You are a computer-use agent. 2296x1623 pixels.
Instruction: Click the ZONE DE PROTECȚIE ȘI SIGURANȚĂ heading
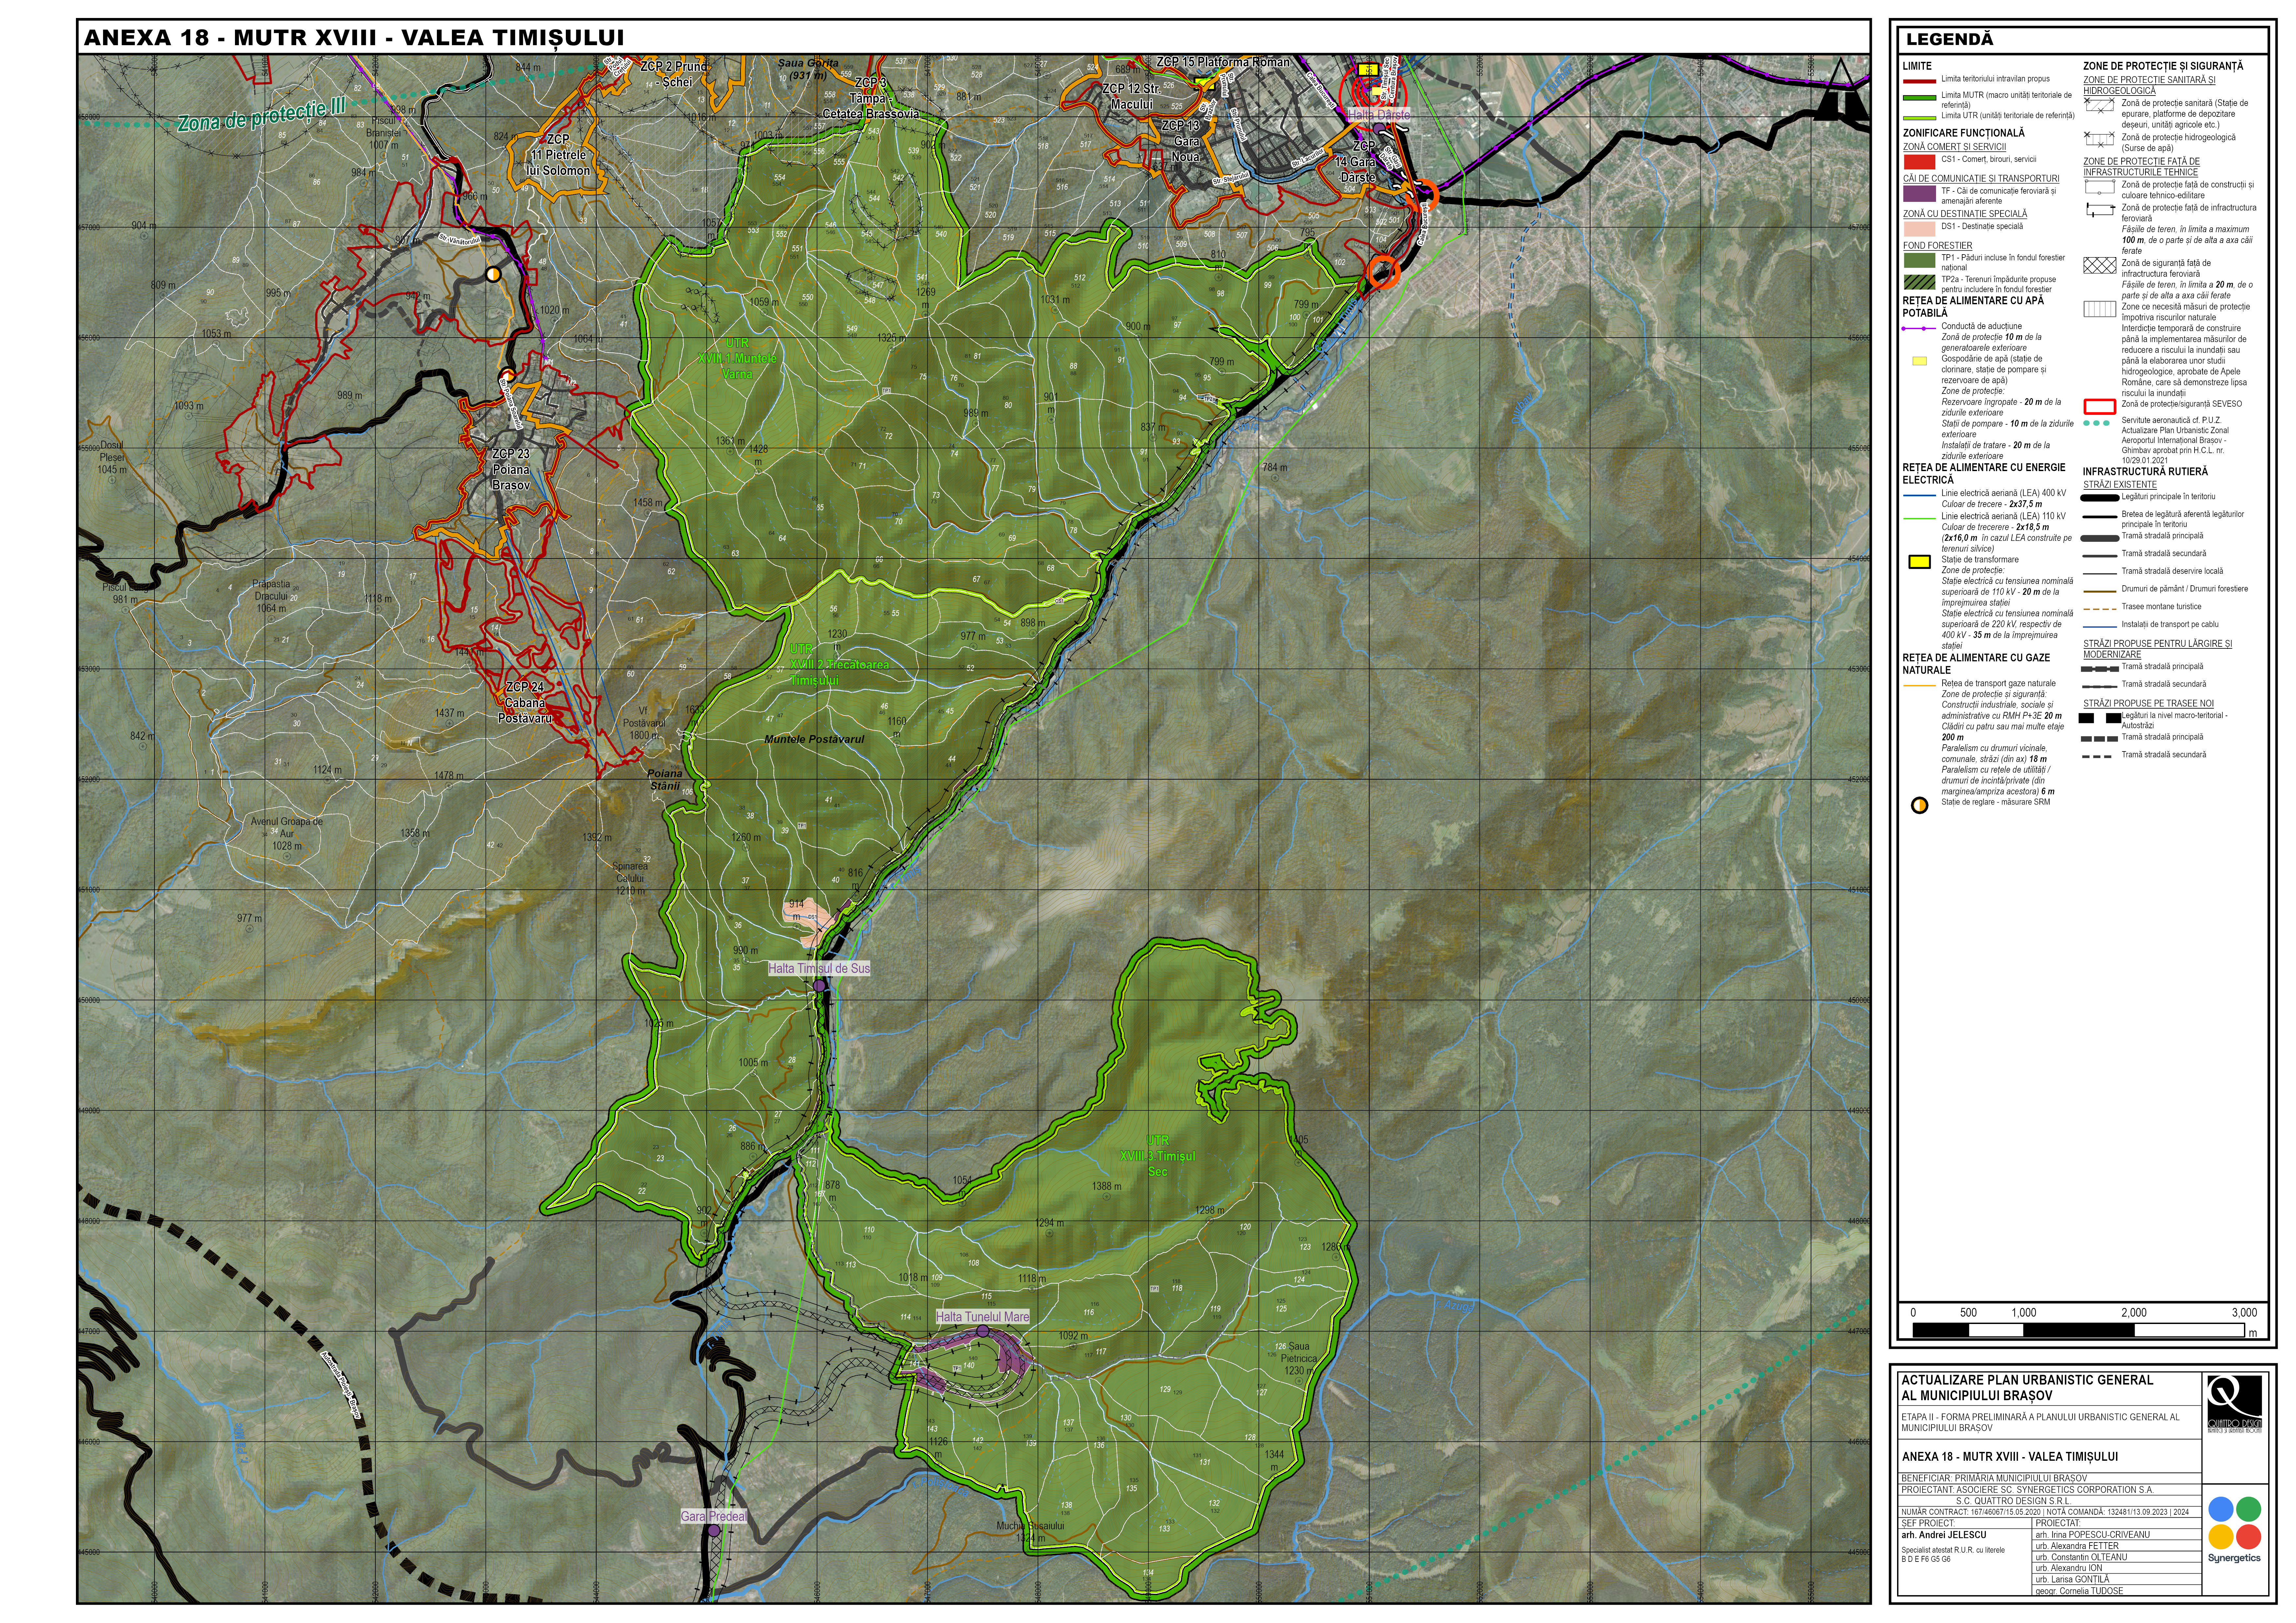2163,66
